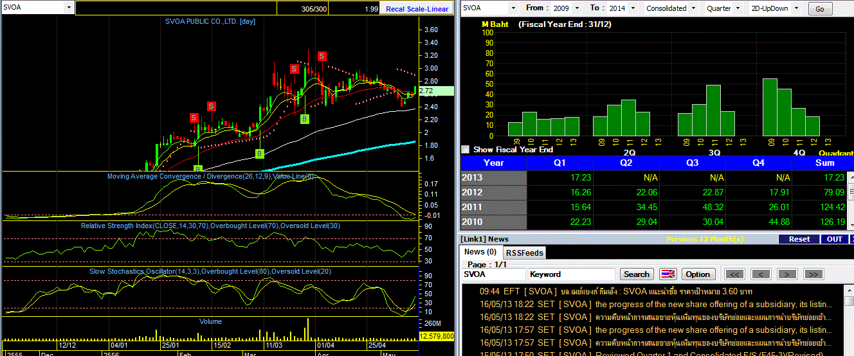854x356 pixels.
Task: Select the Q4 column header
Action: [759, 163]
